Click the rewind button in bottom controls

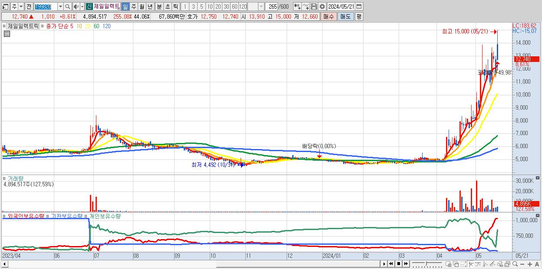(391, 264)
